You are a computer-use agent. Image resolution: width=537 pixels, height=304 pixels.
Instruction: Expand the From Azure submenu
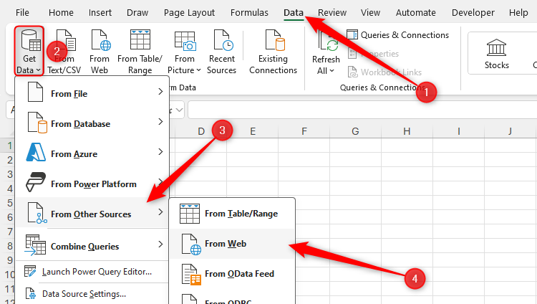pos(92,154)
